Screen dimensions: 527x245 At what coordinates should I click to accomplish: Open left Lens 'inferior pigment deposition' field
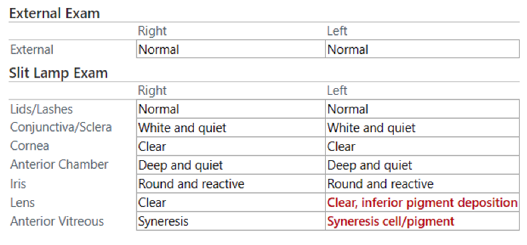coord(423,202)
